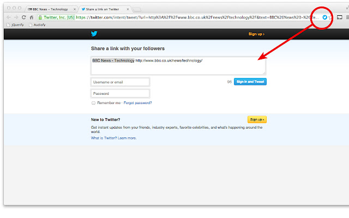Viewport: 349px width, 218px height.
Task: Go back with the browser back arrow
Action: [x=9, y=17]
